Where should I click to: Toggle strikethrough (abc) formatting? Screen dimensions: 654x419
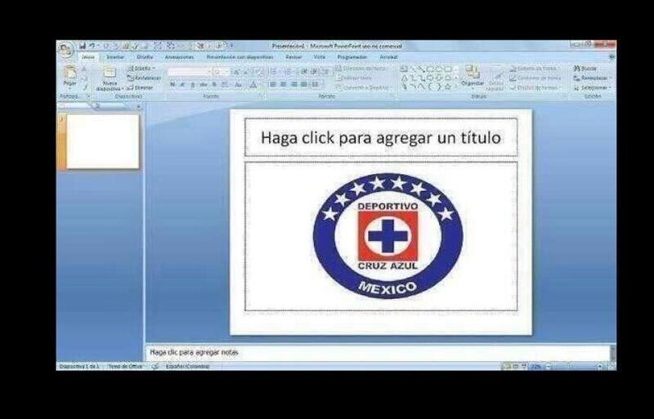tap(203, 85)
